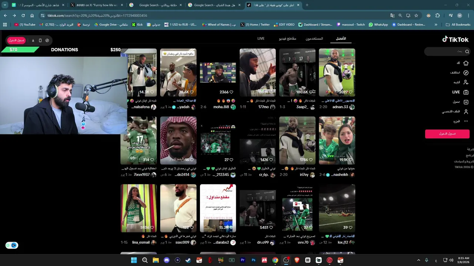Switch to the Videos search tab
The width and height of the screenshot is (474, 266).
pos(288,38)
